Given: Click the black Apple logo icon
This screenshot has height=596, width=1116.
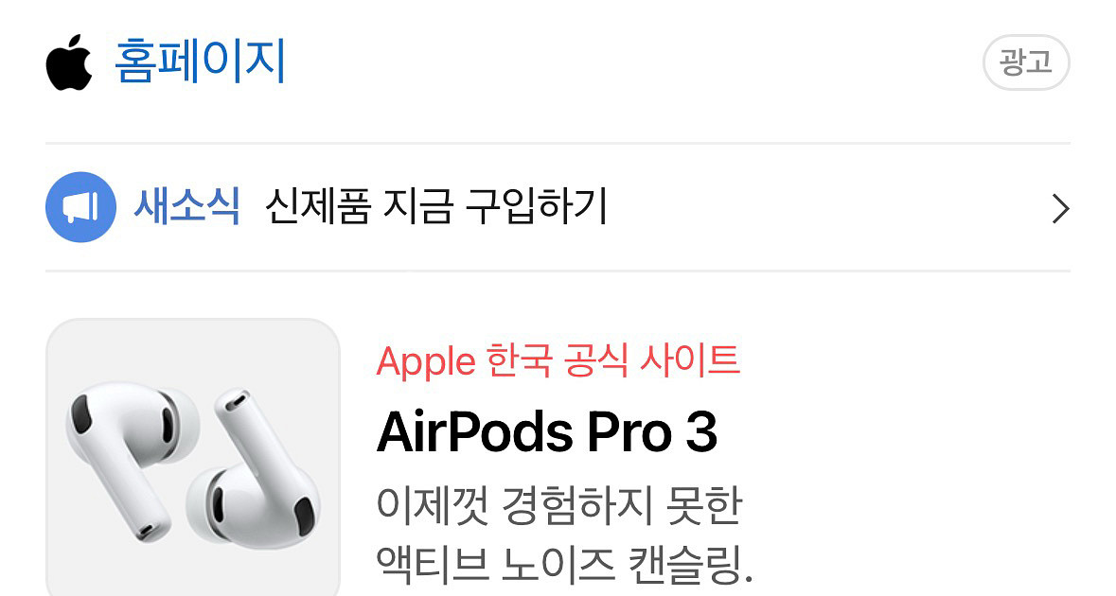Looking at the screenshot, I should pos(69,61).
